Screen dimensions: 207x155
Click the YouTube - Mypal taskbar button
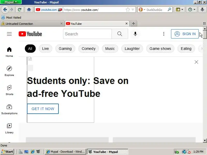coord(107,152)
